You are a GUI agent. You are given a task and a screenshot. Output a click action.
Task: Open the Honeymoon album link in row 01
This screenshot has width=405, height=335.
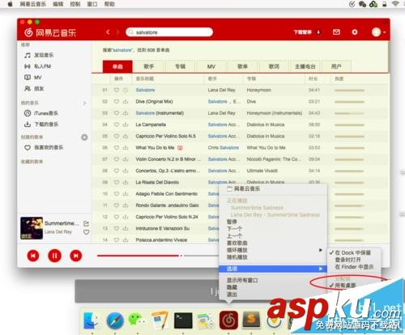pyautogui.click(x=258, y=90)
